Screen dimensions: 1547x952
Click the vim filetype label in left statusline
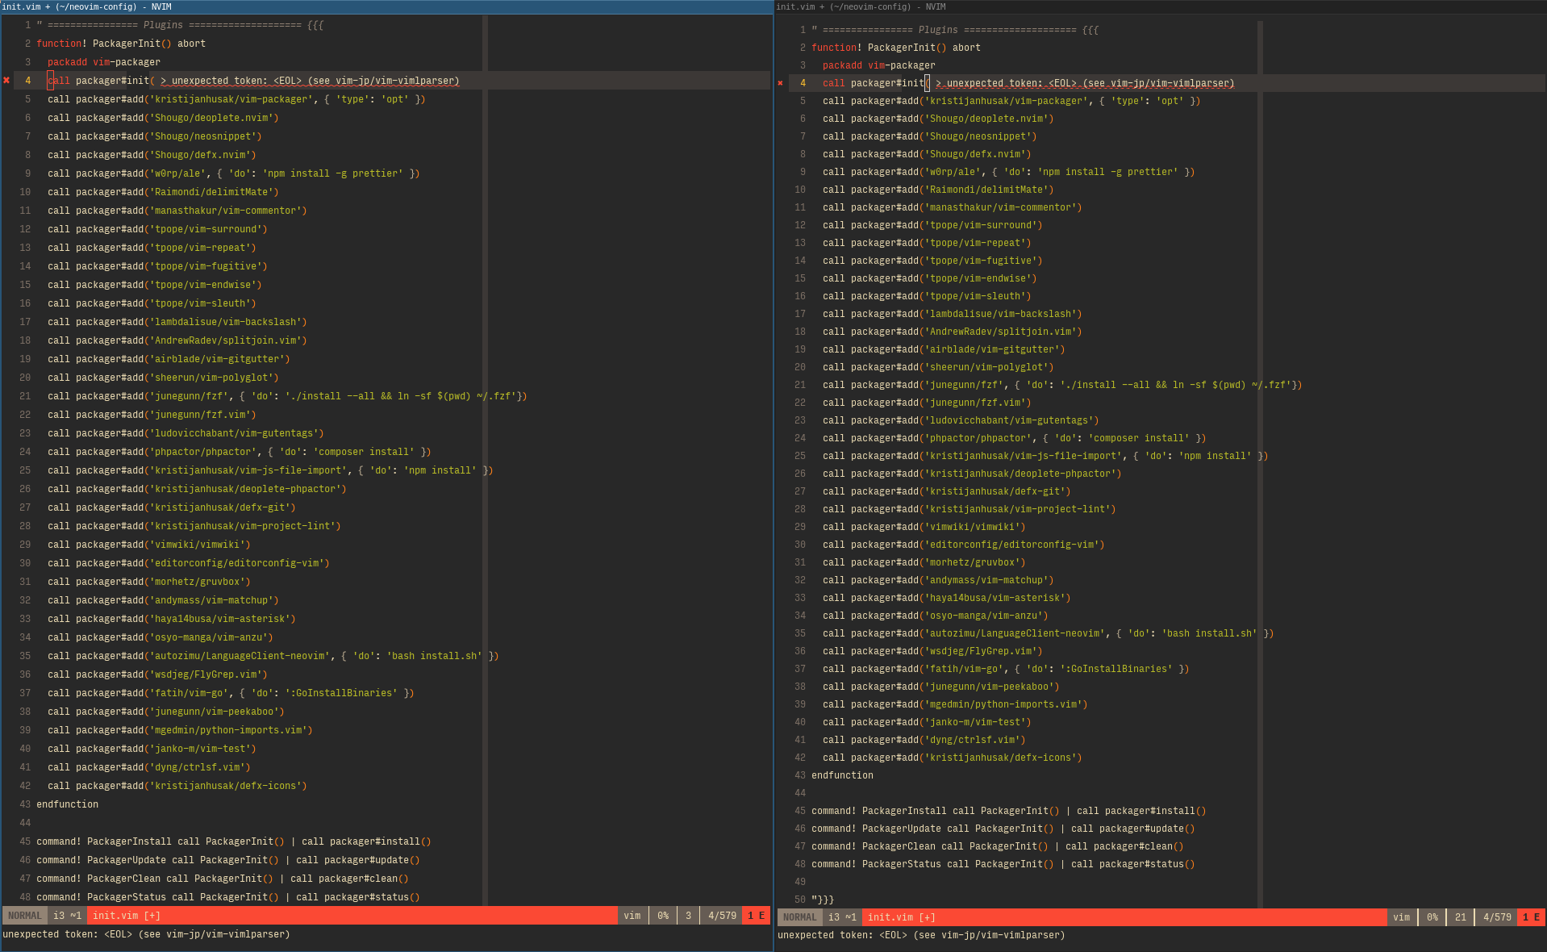point(632,916)
